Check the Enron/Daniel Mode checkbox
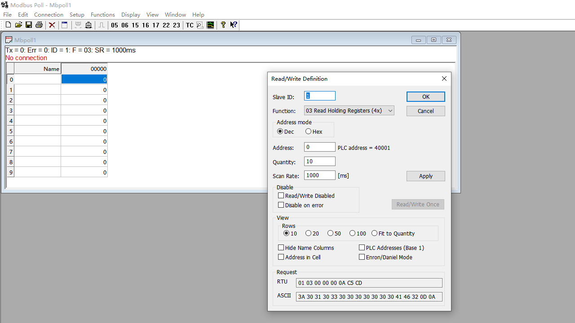This screenshot has width=575, height=323. 362,257
